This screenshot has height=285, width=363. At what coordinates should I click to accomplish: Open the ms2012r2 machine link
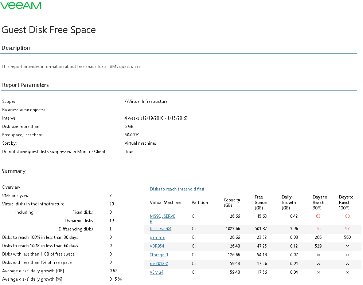tap(159, 263)
